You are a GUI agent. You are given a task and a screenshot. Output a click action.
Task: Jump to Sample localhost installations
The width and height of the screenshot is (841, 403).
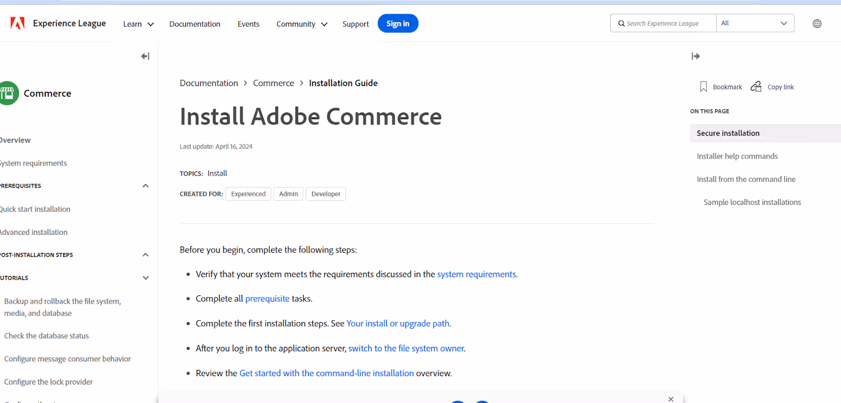coord(752,202)
